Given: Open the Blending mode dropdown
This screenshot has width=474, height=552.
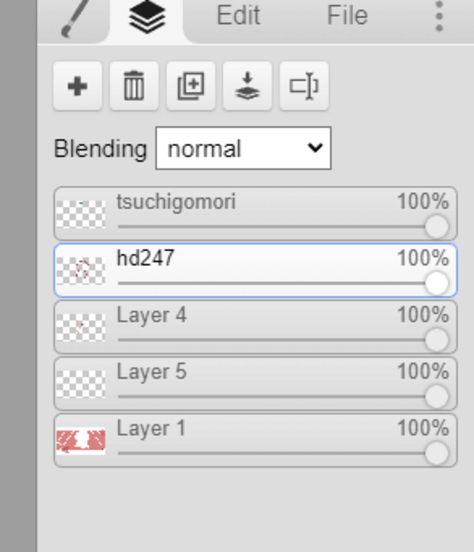Looking at the screenshot, I should point(243,149).
